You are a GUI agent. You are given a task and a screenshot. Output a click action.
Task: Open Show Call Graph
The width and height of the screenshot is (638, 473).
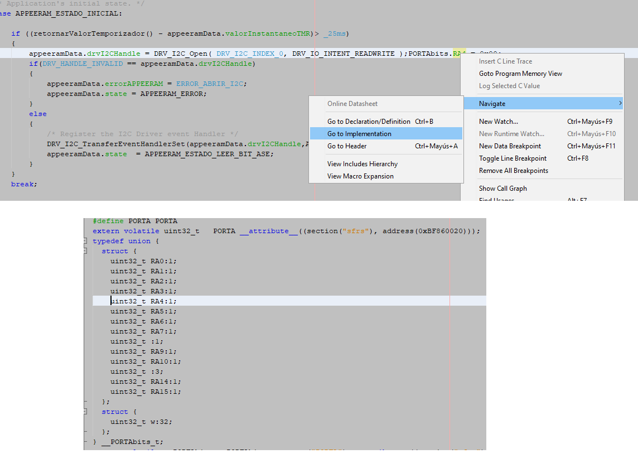[543, 188]
